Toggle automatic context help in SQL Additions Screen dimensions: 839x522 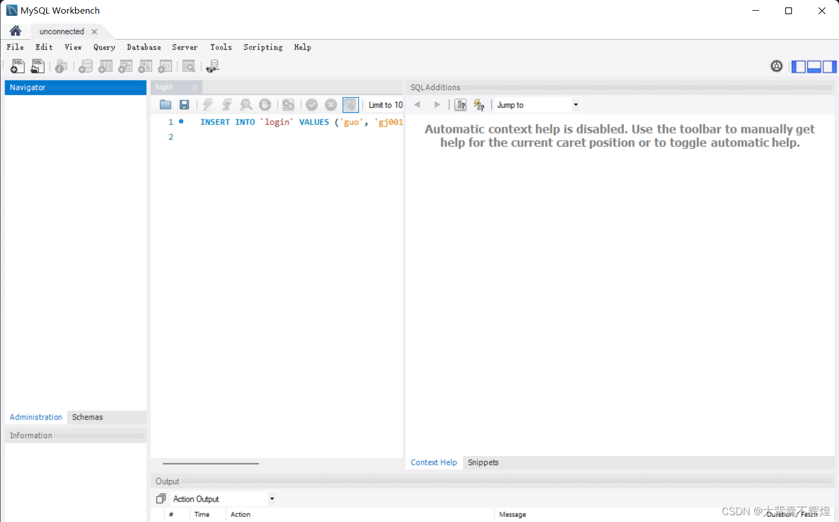coord(479,104)
